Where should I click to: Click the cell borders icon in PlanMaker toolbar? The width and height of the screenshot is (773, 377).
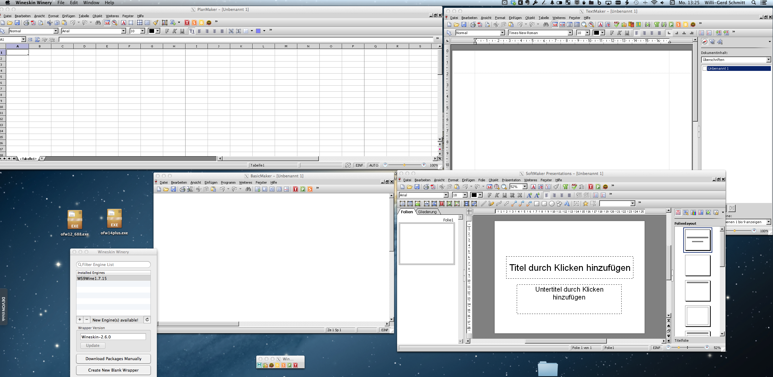coord(140,23)
